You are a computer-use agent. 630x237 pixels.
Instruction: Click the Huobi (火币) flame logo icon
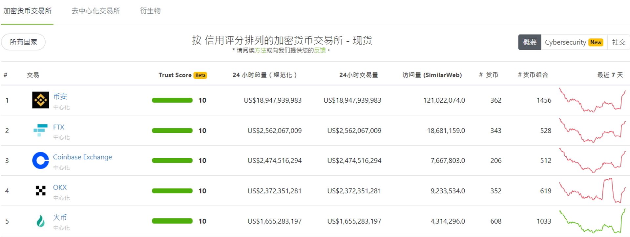pyautogui.click(x=41, y=221)
